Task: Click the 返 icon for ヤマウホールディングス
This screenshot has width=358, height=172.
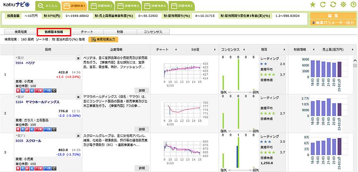Action: (x=32, y=129)
